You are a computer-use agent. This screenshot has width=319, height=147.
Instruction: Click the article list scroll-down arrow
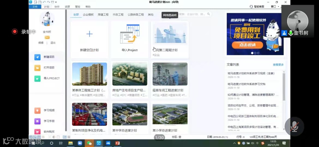pyautogui.click(x=284, y=129)
